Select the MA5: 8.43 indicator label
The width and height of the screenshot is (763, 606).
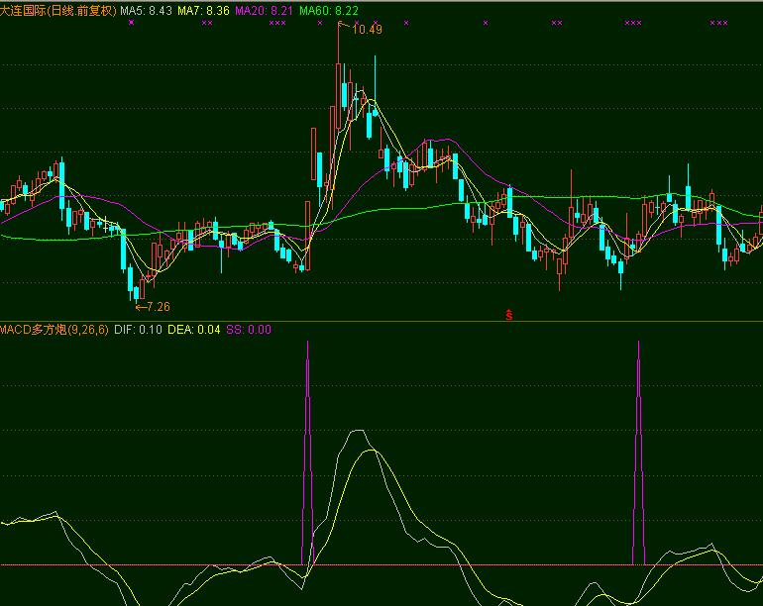click(x=146, y=11)
